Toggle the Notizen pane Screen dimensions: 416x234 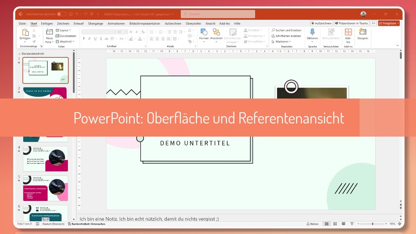(313, 224)
